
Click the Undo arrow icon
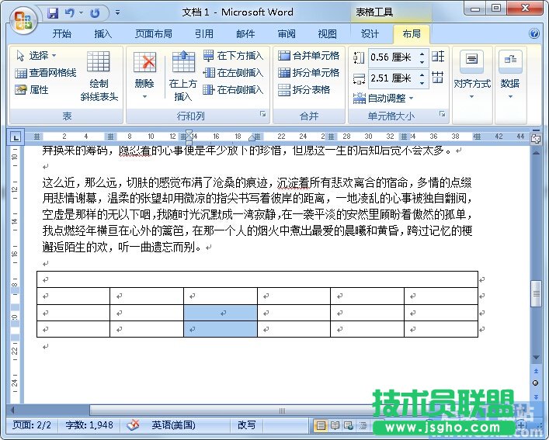pos(71,13)
